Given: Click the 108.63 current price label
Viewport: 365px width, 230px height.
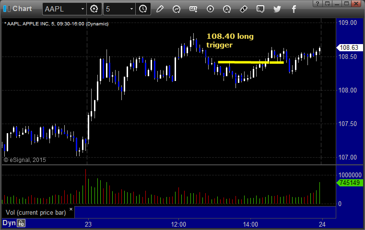Looking at the screenshot, I should pyautogui.click(x=350, y=47).
